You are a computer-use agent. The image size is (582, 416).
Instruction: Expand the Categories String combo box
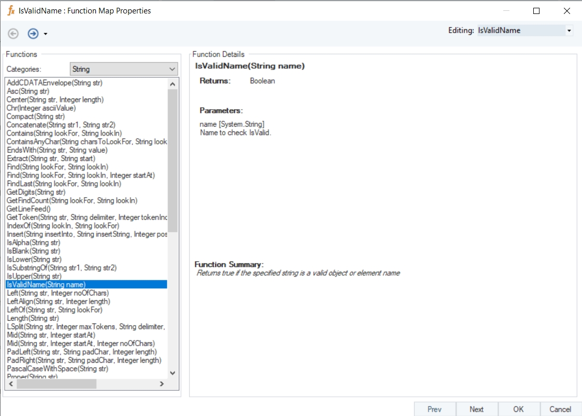pos(172,69)
